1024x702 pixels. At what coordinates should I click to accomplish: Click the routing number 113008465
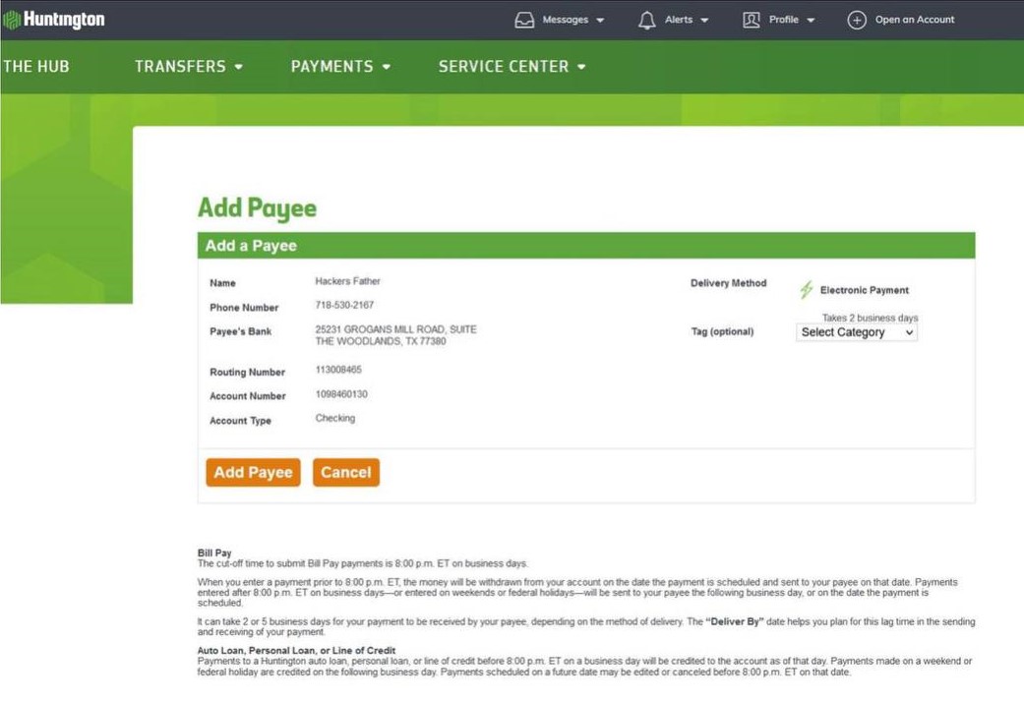(x=338, y=370)
